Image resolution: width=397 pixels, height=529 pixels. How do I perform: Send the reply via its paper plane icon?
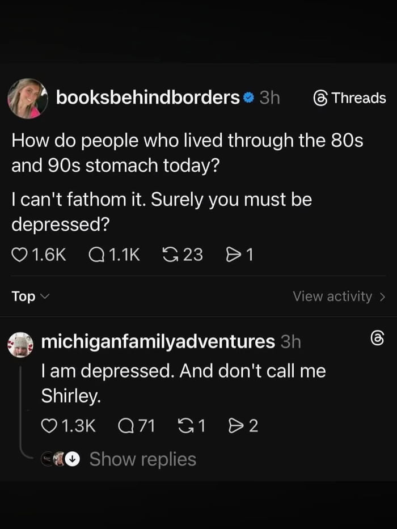click(236, 424)
